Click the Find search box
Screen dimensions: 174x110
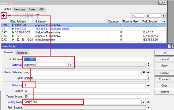(137, 16)
